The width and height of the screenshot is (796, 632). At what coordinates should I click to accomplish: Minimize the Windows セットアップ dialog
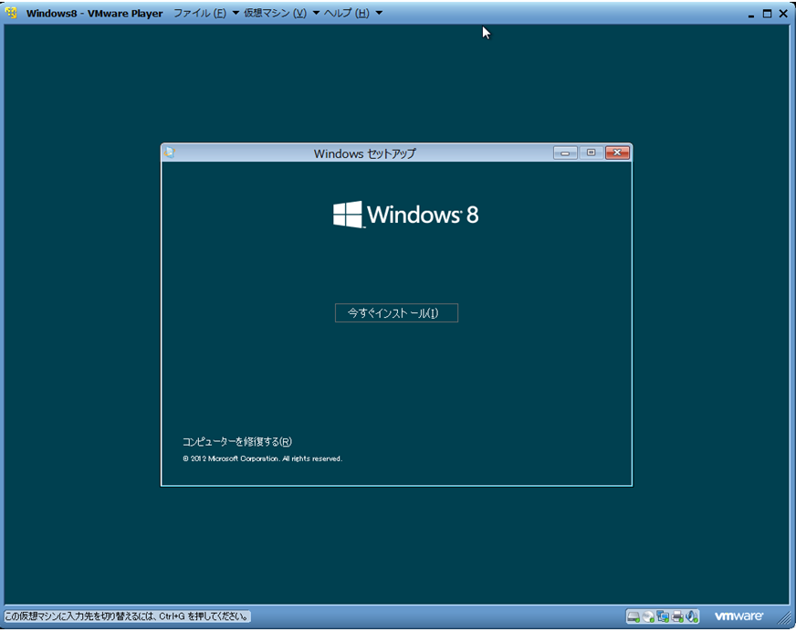pos(565,153)
